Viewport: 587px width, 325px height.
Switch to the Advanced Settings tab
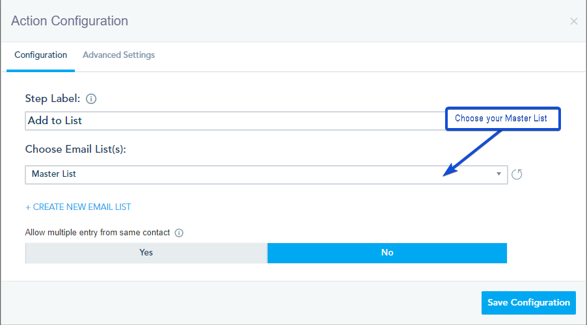pyautogui.click(x=118, y=55)
